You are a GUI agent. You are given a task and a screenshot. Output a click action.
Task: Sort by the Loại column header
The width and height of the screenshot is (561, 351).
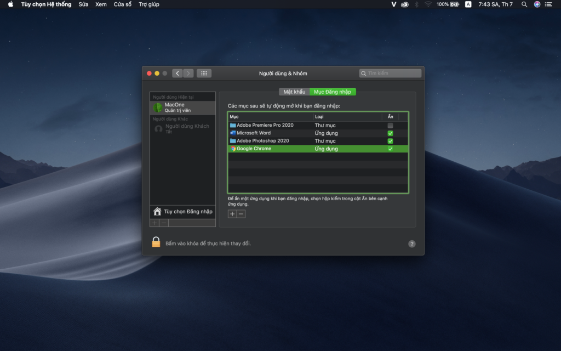pyautogui.click(x=347, y=117)
